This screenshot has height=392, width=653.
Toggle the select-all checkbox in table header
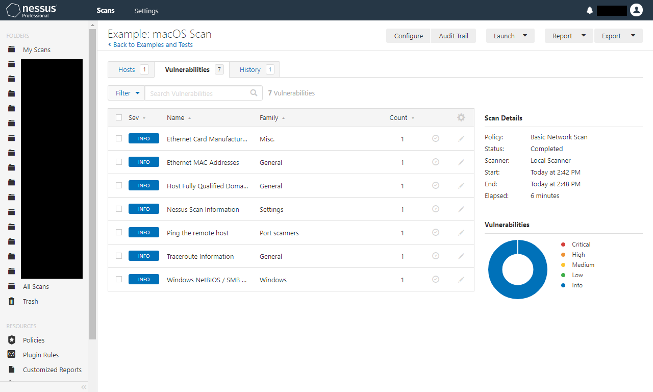119,117
